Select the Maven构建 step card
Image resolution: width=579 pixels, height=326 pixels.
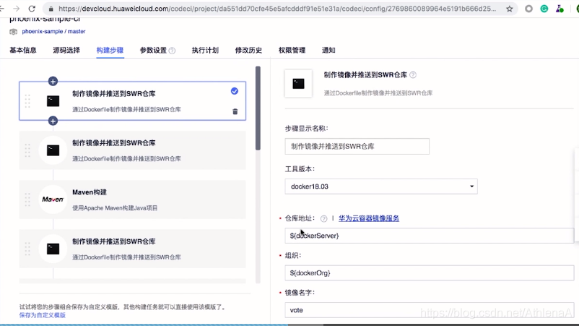[x=133, y=200]
